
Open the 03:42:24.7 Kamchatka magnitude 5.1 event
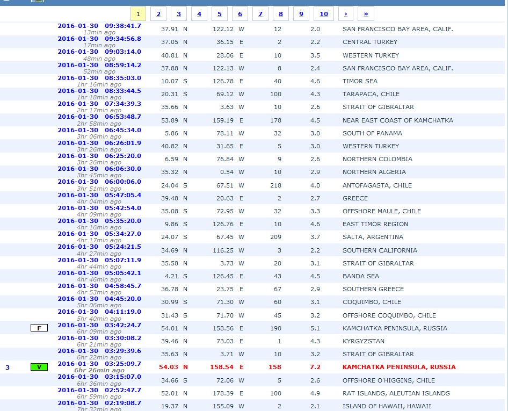pyautogui.click(x=99, y=326)
